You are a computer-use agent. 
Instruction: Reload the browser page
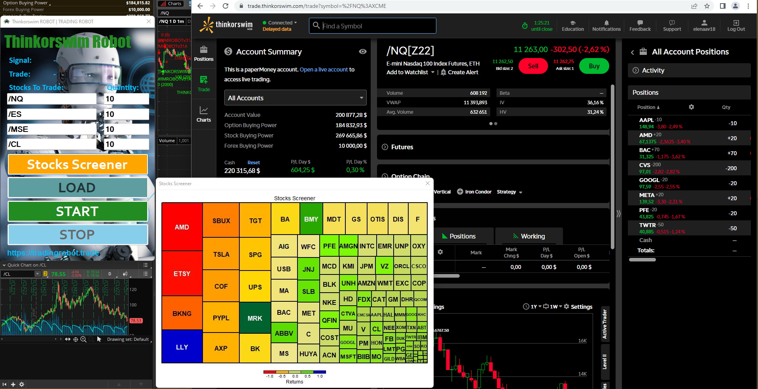tap(226, 6)
